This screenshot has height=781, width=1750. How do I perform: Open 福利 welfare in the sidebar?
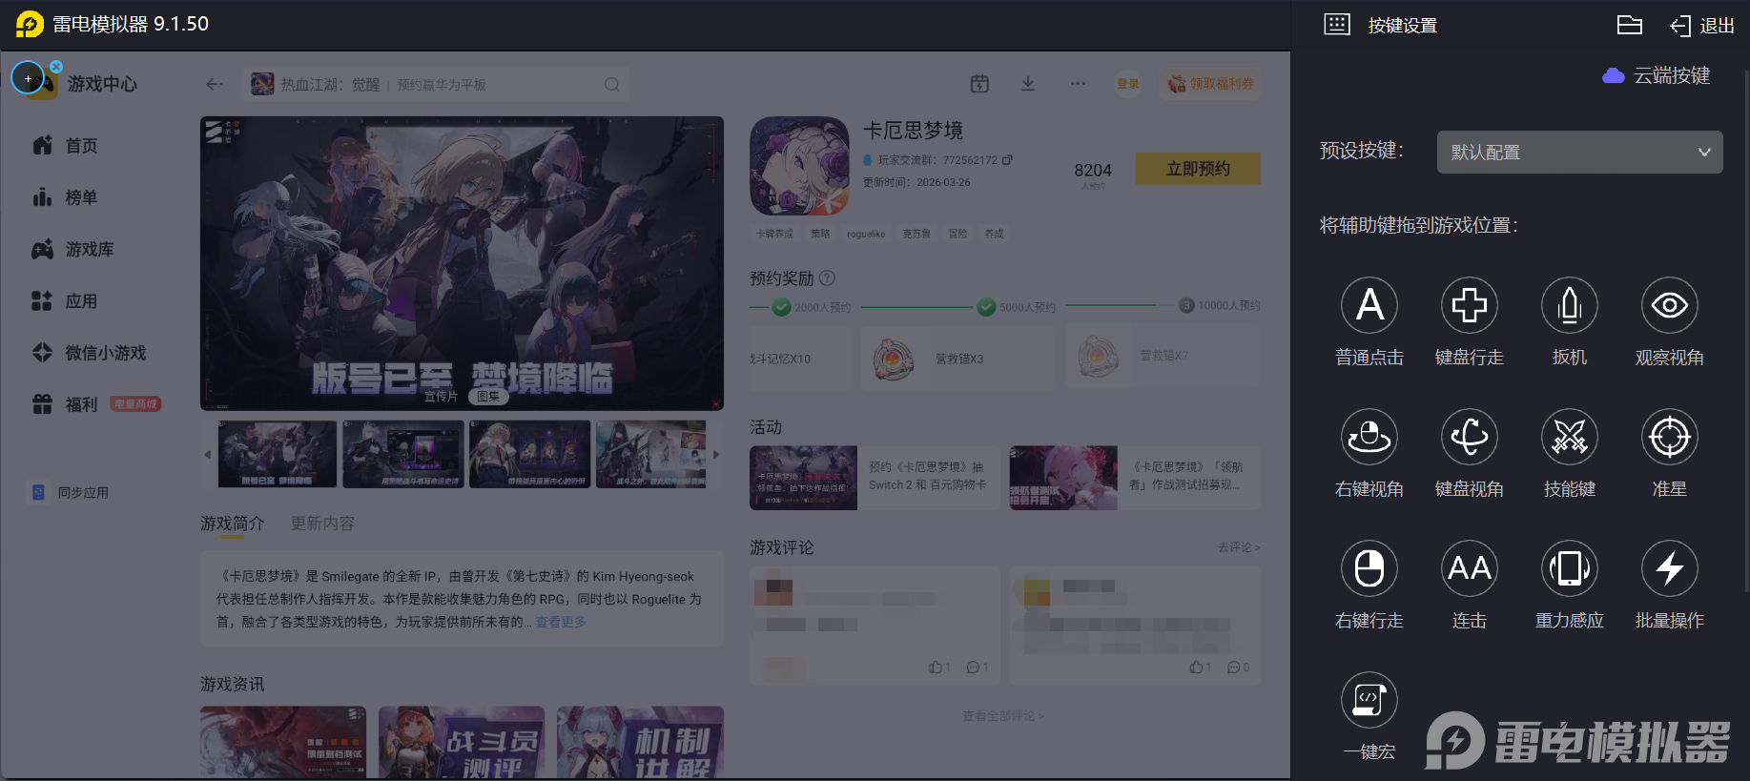(x=65, y=404)
